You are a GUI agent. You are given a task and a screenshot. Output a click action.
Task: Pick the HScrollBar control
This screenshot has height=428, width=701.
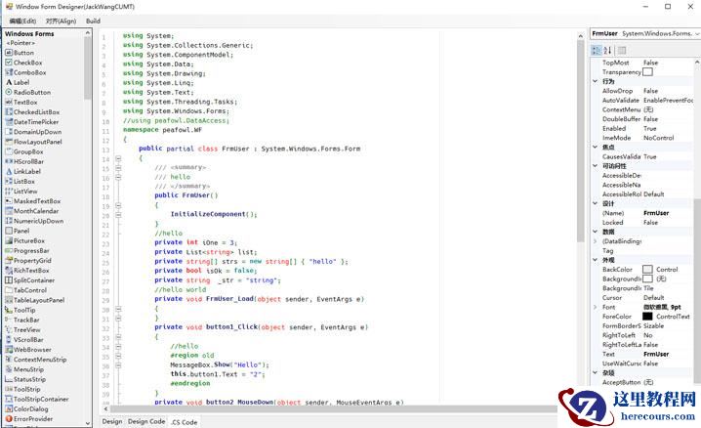(24, 161)
